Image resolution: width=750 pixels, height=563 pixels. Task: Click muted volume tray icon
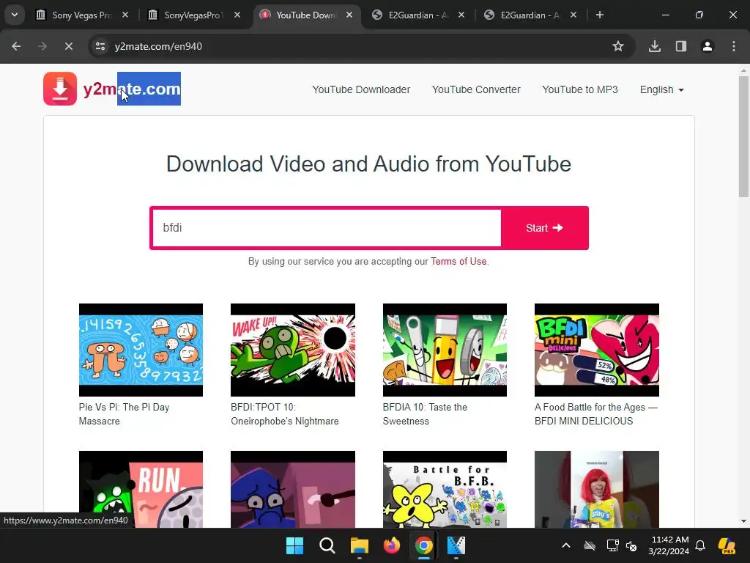click(x=631, y=545)
